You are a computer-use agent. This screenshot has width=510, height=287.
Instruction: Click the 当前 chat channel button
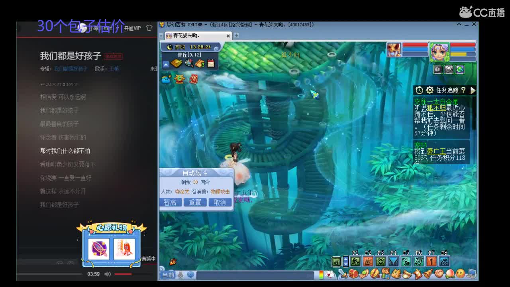tap(168, 275)
